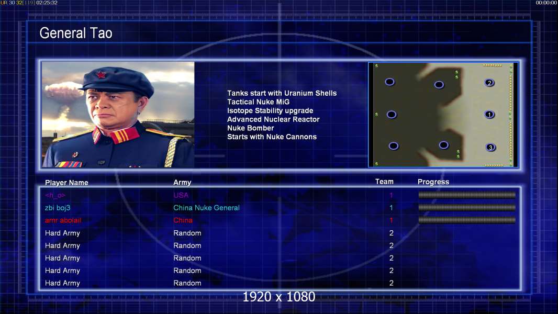558x314 pixels.
Task: Select 'Isotope Stability upgrade' text
Action: (270, 110)
